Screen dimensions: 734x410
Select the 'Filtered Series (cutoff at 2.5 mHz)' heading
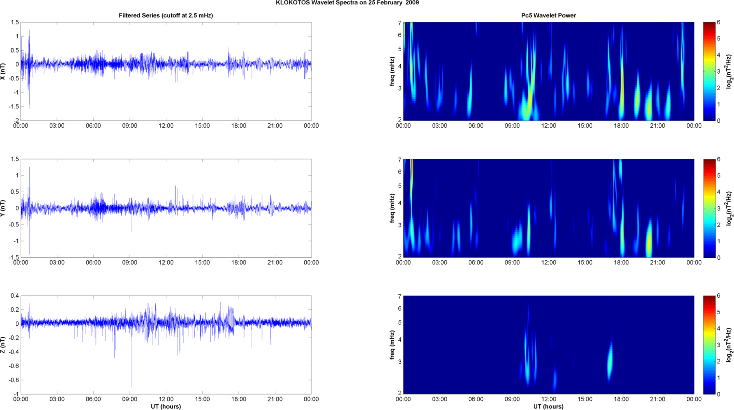[x=166, y=15]
